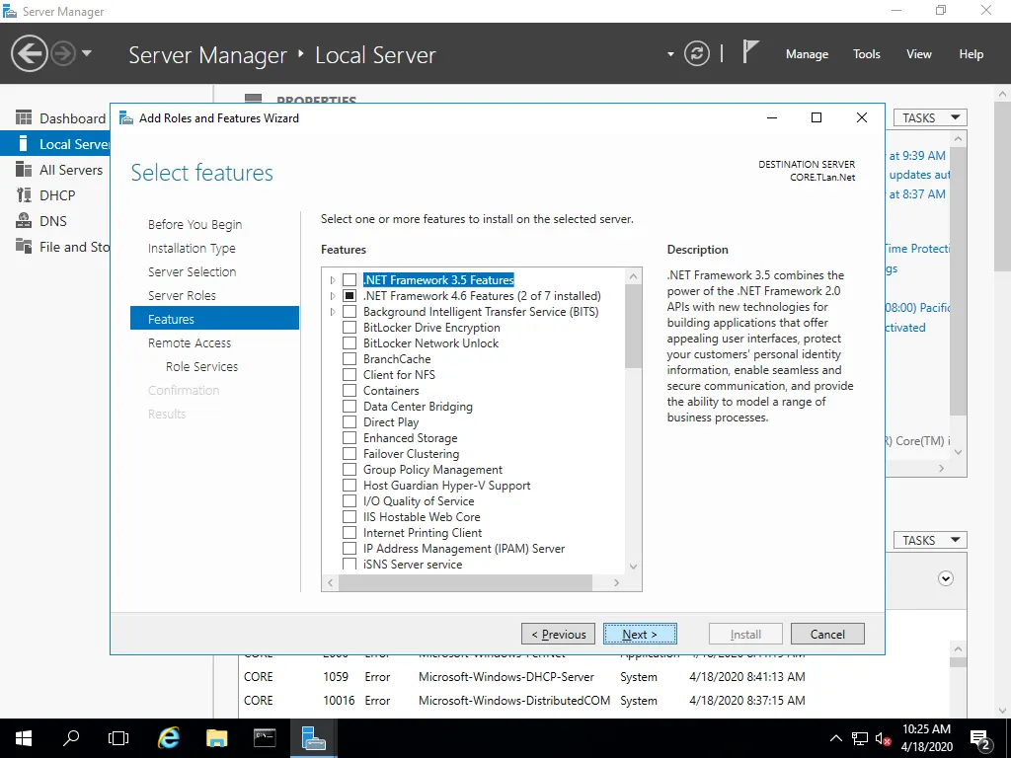Image resolution: width=1011 pixels, height=758 pixels.
Task: Refresh Server Manager with the refresh icon
Action: (x=697, y=53)
